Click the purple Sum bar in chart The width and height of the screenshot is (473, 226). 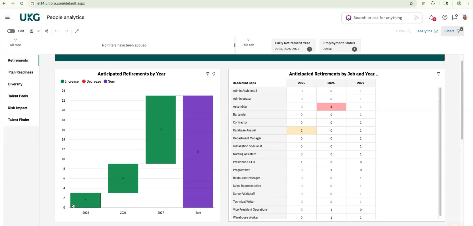pos(198,151)
